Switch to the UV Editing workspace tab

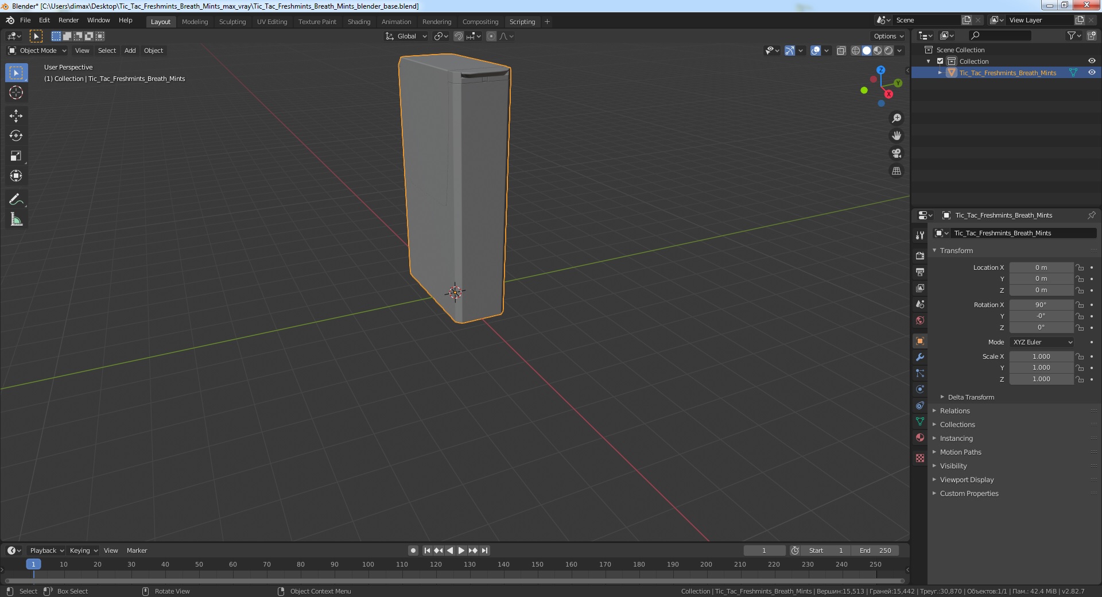click(272, 22)
